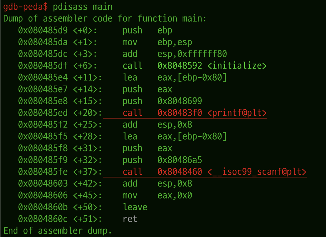The image size is (326, 237).
Task: Click pushed address 0x8048699
Action: [179, 101]
